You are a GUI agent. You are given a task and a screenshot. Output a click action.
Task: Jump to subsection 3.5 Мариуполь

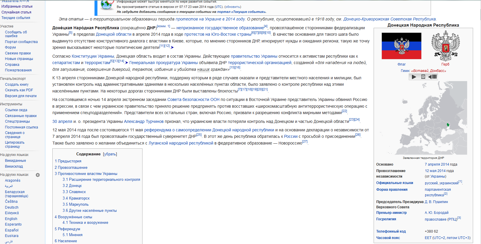(75, 205)
